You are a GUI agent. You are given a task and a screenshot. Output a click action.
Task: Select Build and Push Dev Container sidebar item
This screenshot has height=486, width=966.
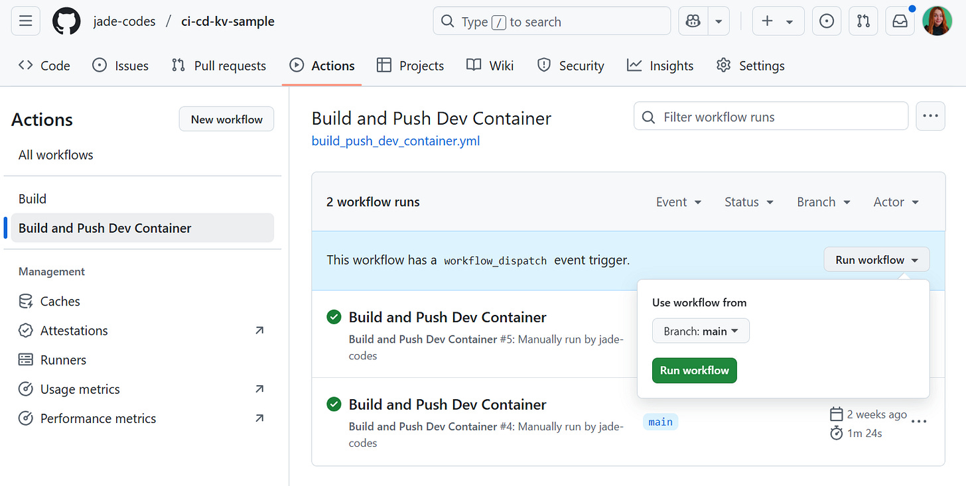143,228
